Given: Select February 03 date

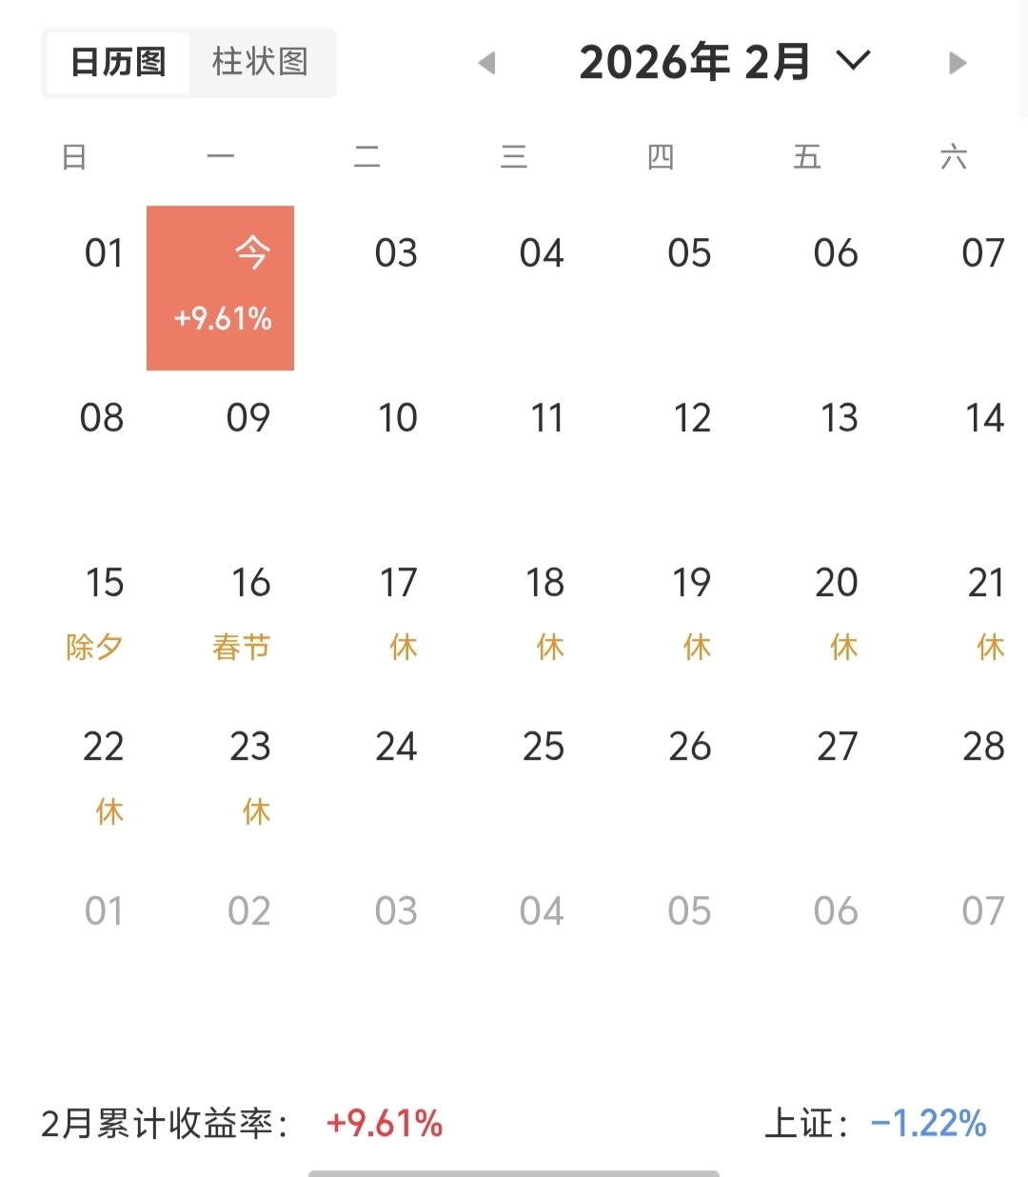Looking at the screenshot, I should [x=396, y=254].
